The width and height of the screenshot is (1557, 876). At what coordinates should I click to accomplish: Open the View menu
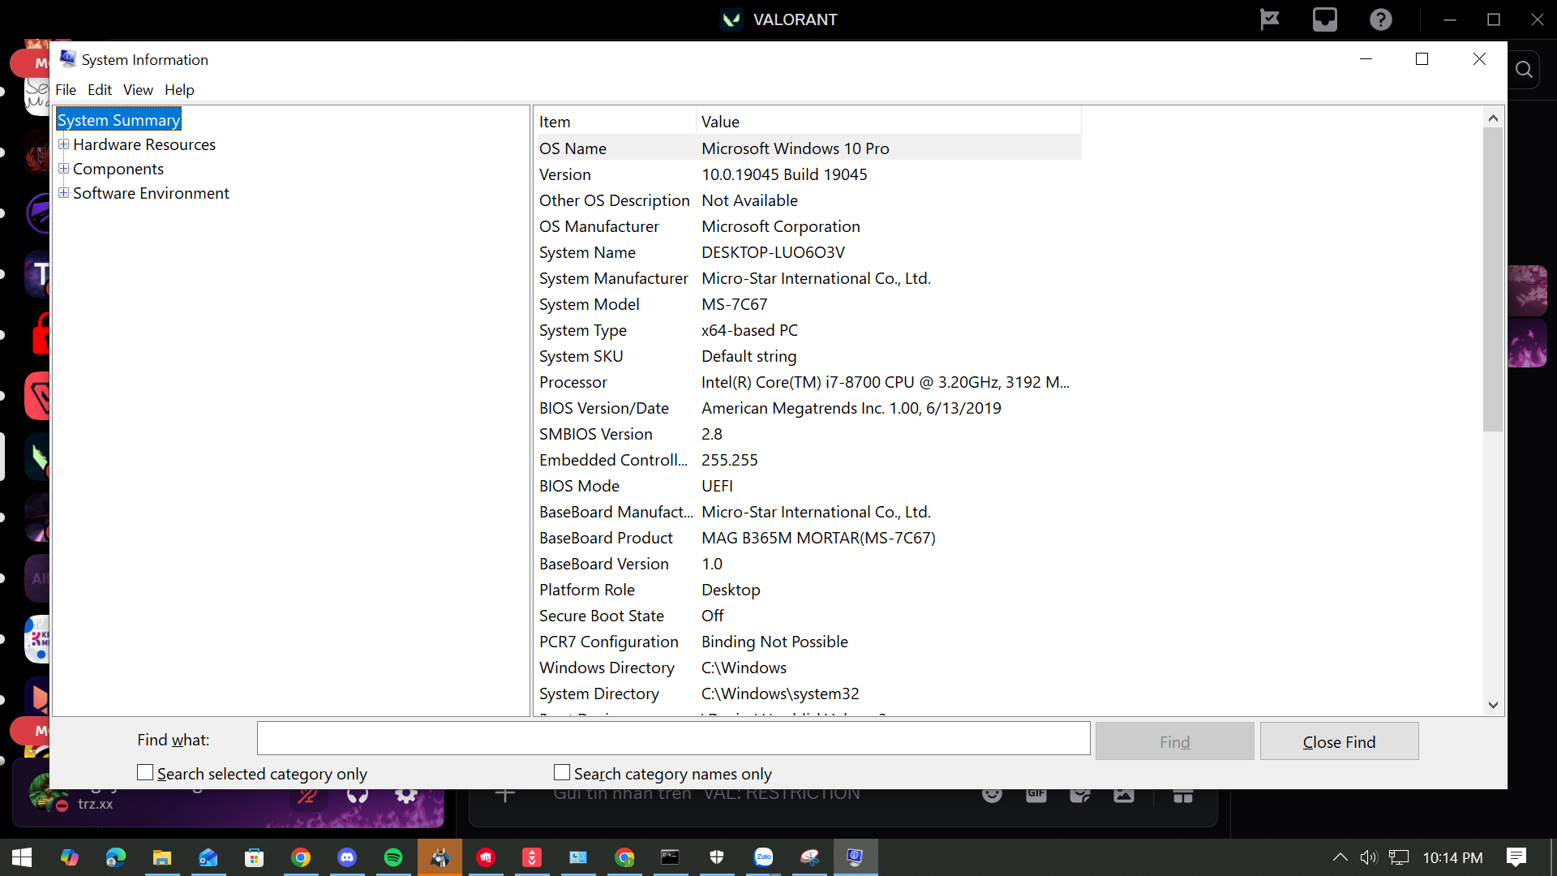pyautogui.click(x=138, y=90)
